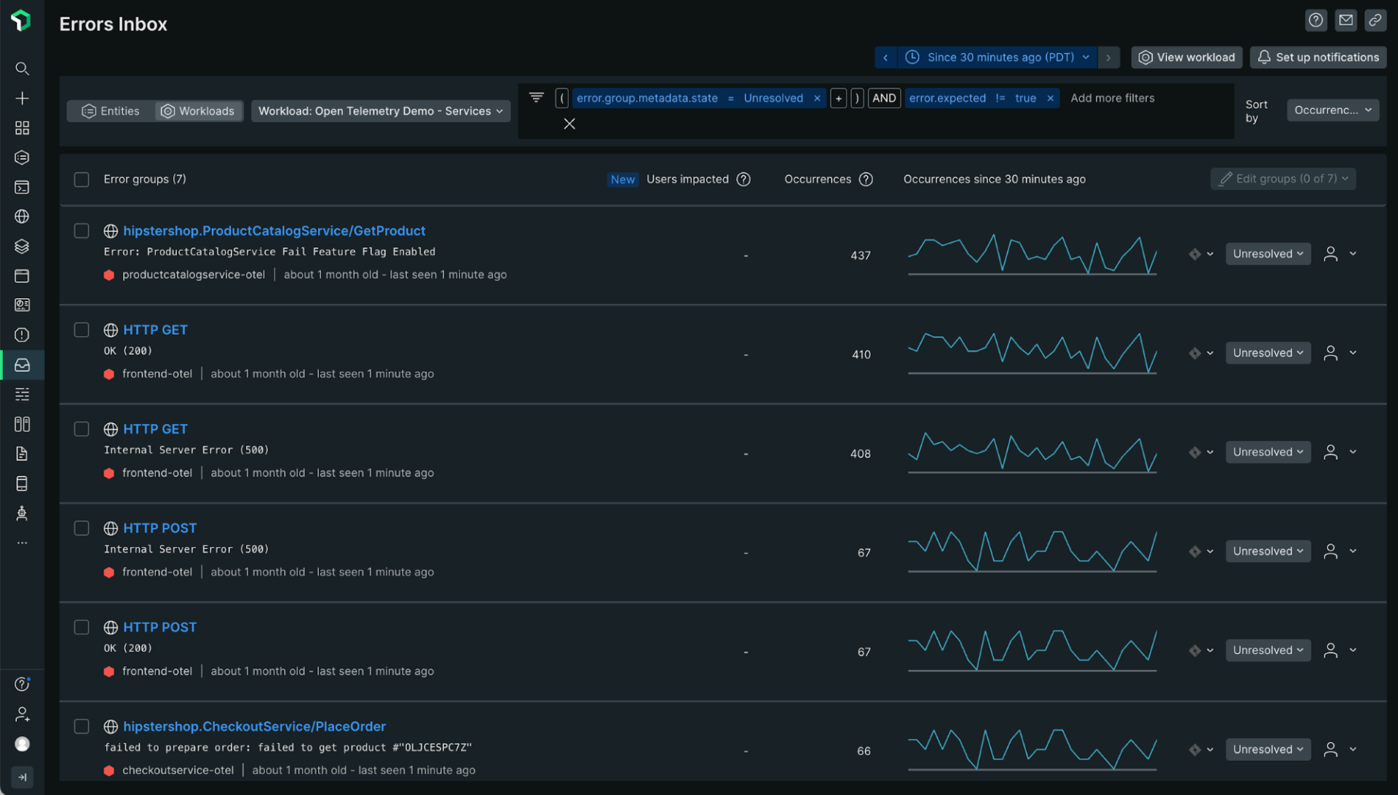The height and width of the screenshot is (795, 1398).
Task: Expand the Workload: Open Telemetry Demo dropdown
Action: (380, 111)
